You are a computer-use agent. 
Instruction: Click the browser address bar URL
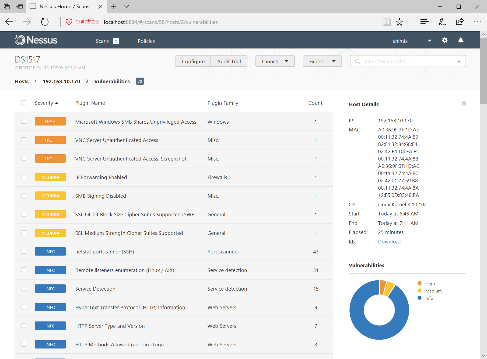point(161,22)
